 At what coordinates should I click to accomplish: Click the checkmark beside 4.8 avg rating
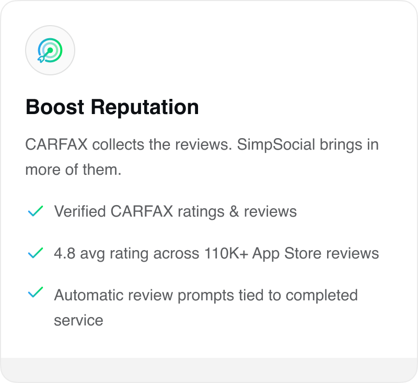point(36,253)
